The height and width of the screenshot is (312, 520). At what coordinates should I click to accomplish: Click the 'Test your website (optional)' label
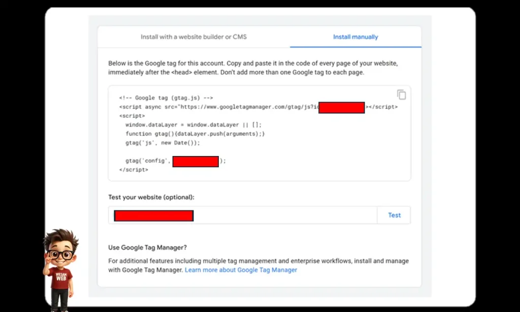150,197
